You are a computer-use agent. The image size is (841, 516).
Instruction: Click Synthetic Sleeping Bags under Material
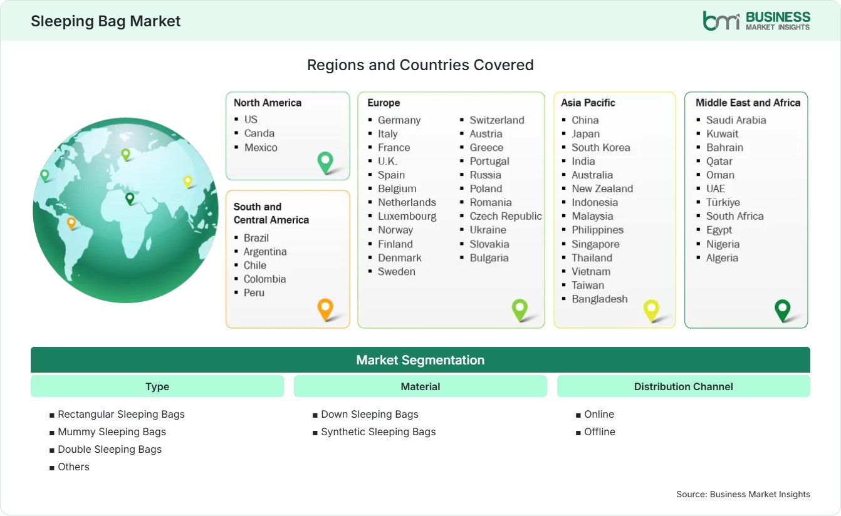(379, 432)
